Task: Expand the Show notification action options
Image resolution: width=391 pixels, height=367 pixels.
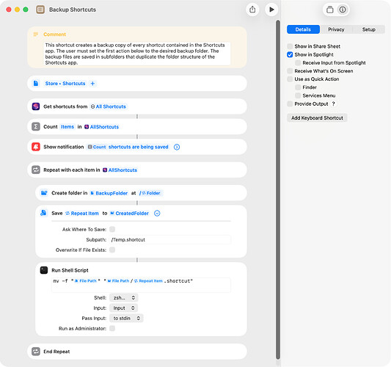Action: pyautogui.click(x=177, y=147)
